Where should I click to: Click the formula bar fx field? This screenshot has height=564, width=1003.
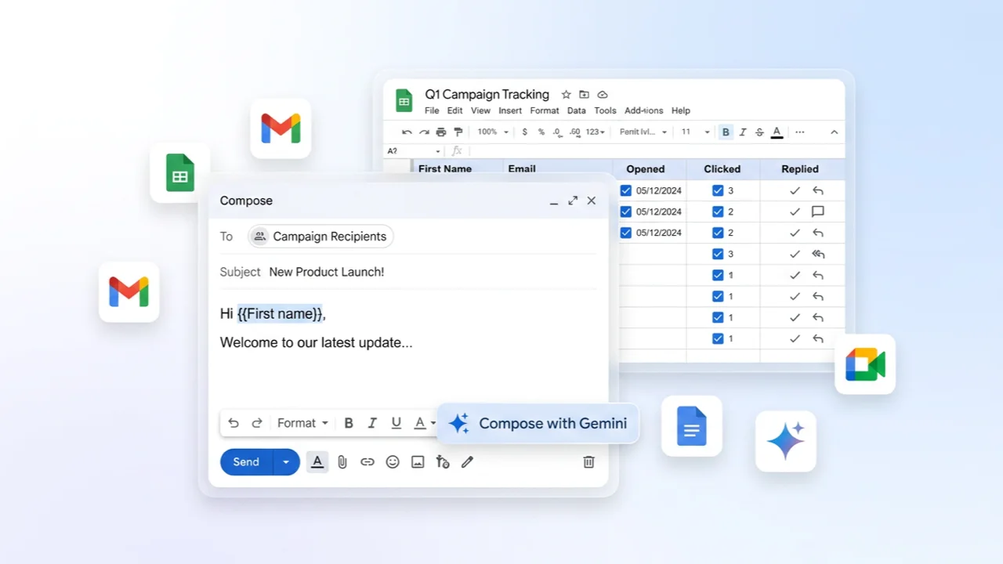[650, 151]
